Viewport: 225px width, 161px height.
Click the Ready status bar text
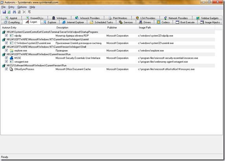(x=5, y=157)
